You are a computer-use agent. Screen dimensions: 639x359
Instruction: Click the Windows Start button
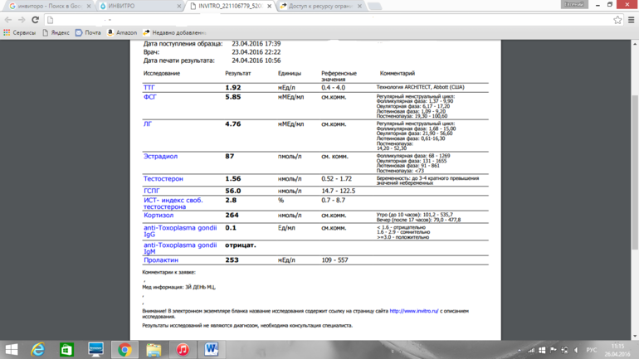[x=12, y=350]
